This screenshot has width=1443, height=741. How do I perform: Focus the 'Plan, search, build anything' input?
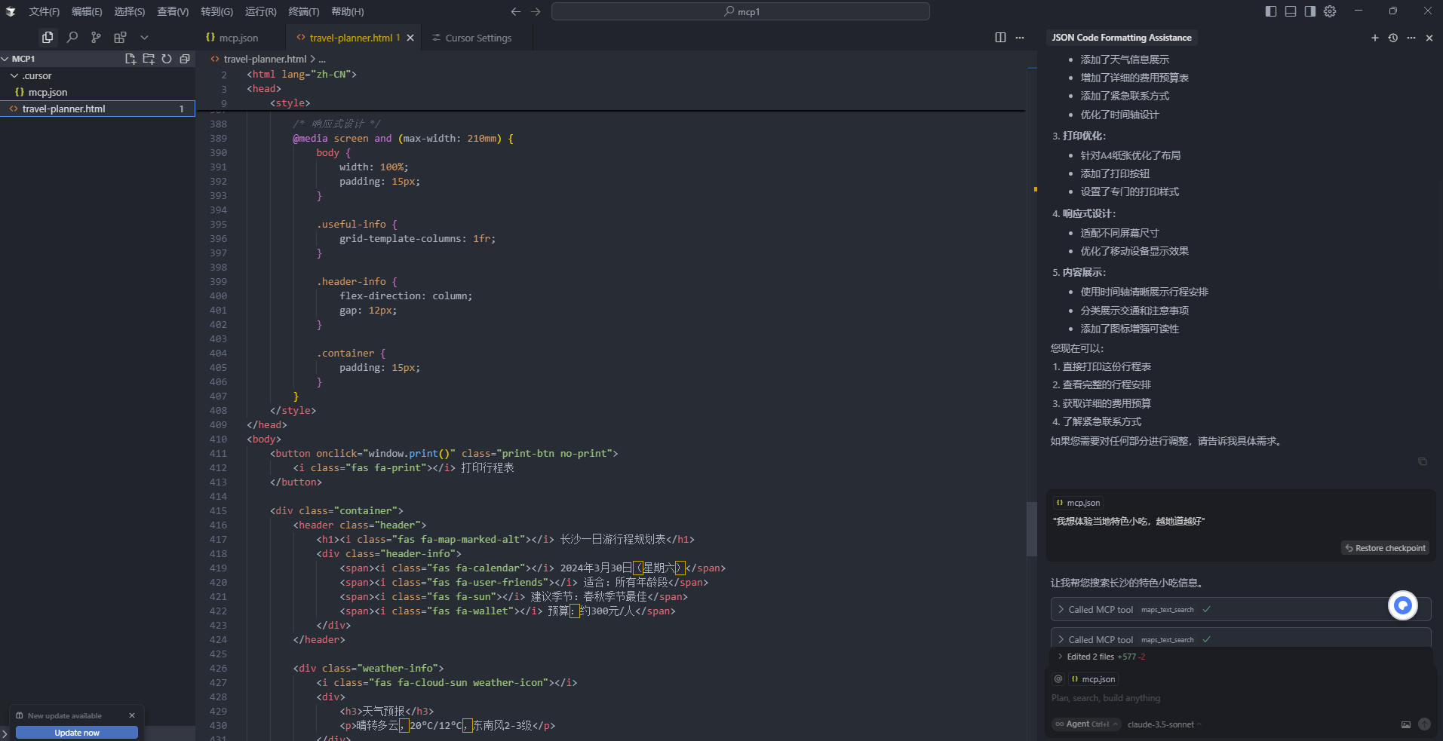pyautogui.click(x=1207, y=698)
